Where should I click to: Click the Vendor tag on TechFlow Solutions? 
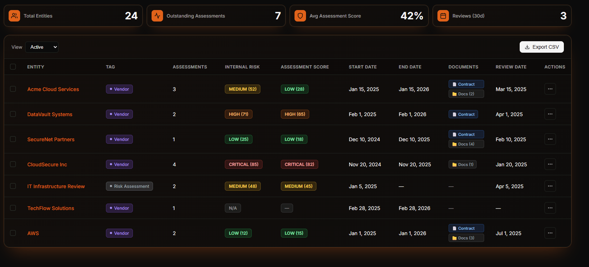pos(119,208)
